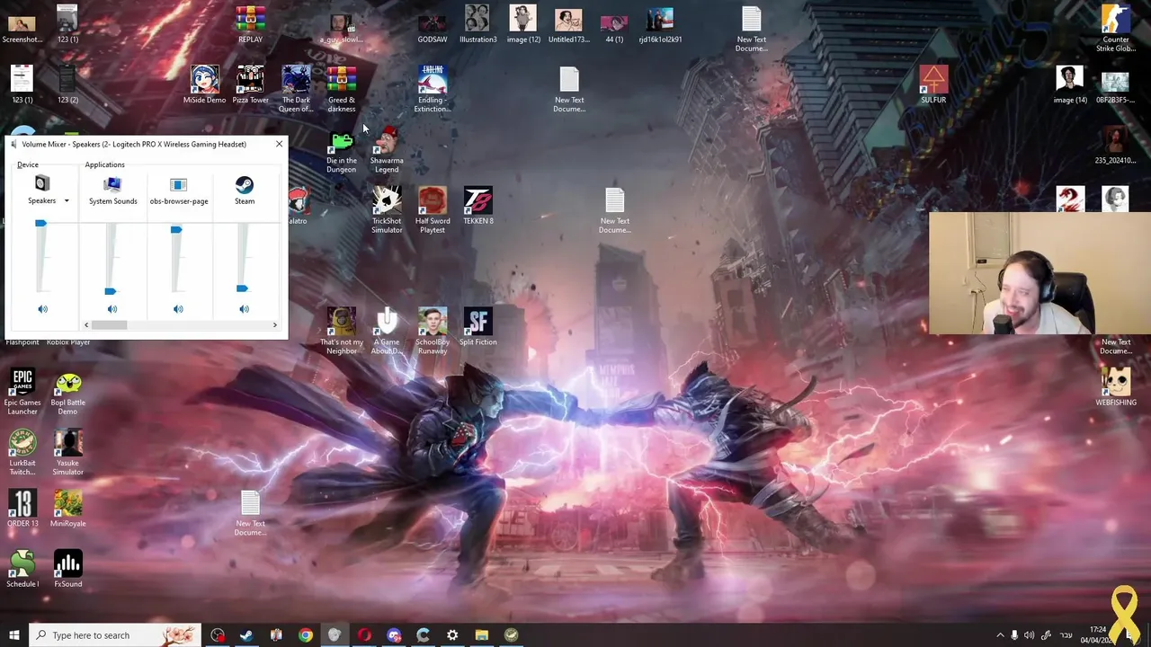The image size is (1151, 647).
Task: Select the SULFUR desktop icon
Action: [x=933, y=84]
